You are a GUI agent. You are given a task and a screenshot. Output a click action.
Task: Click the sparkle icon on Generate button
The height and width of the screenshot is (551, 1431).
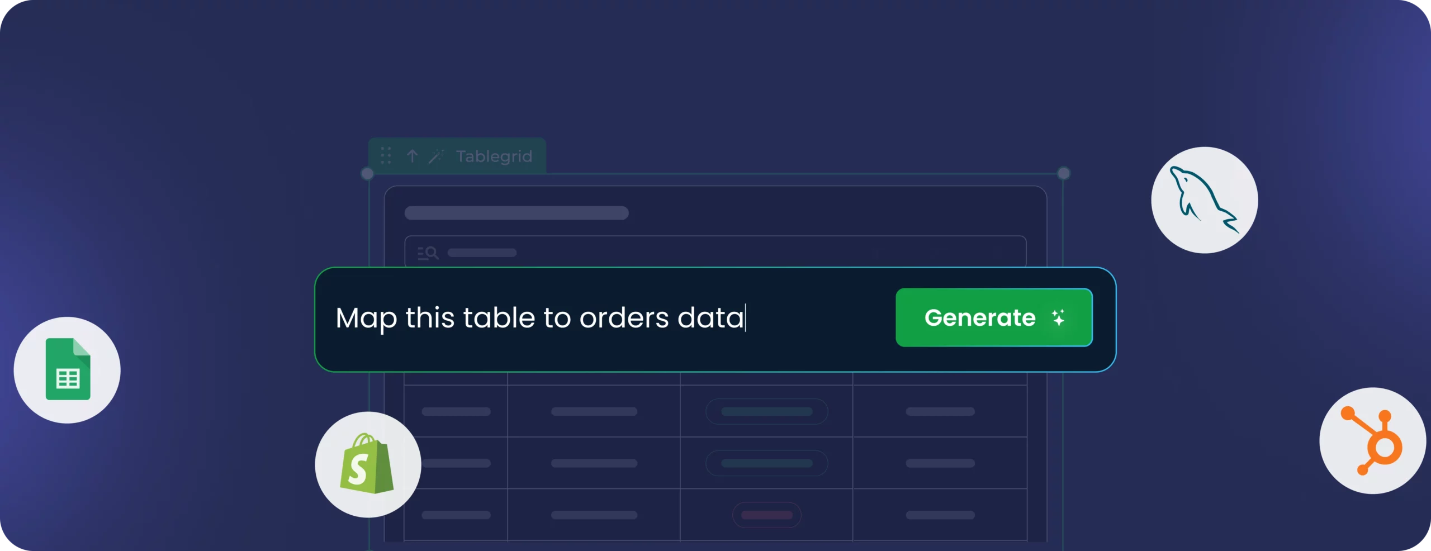[1058, 317]
